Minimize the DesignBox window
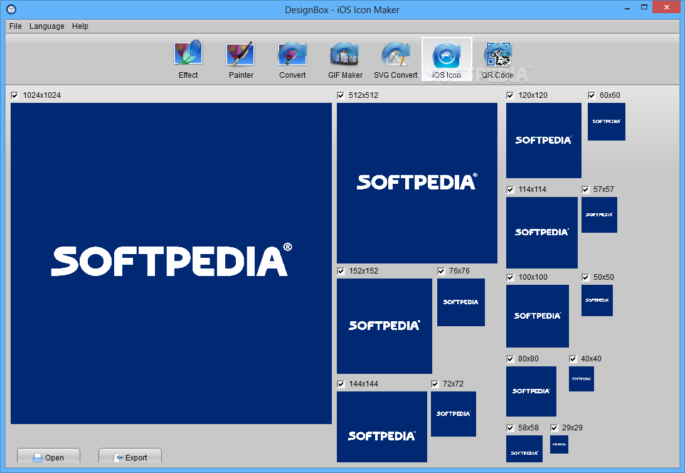The image size is (685, 473). click(x=627, y=8)
